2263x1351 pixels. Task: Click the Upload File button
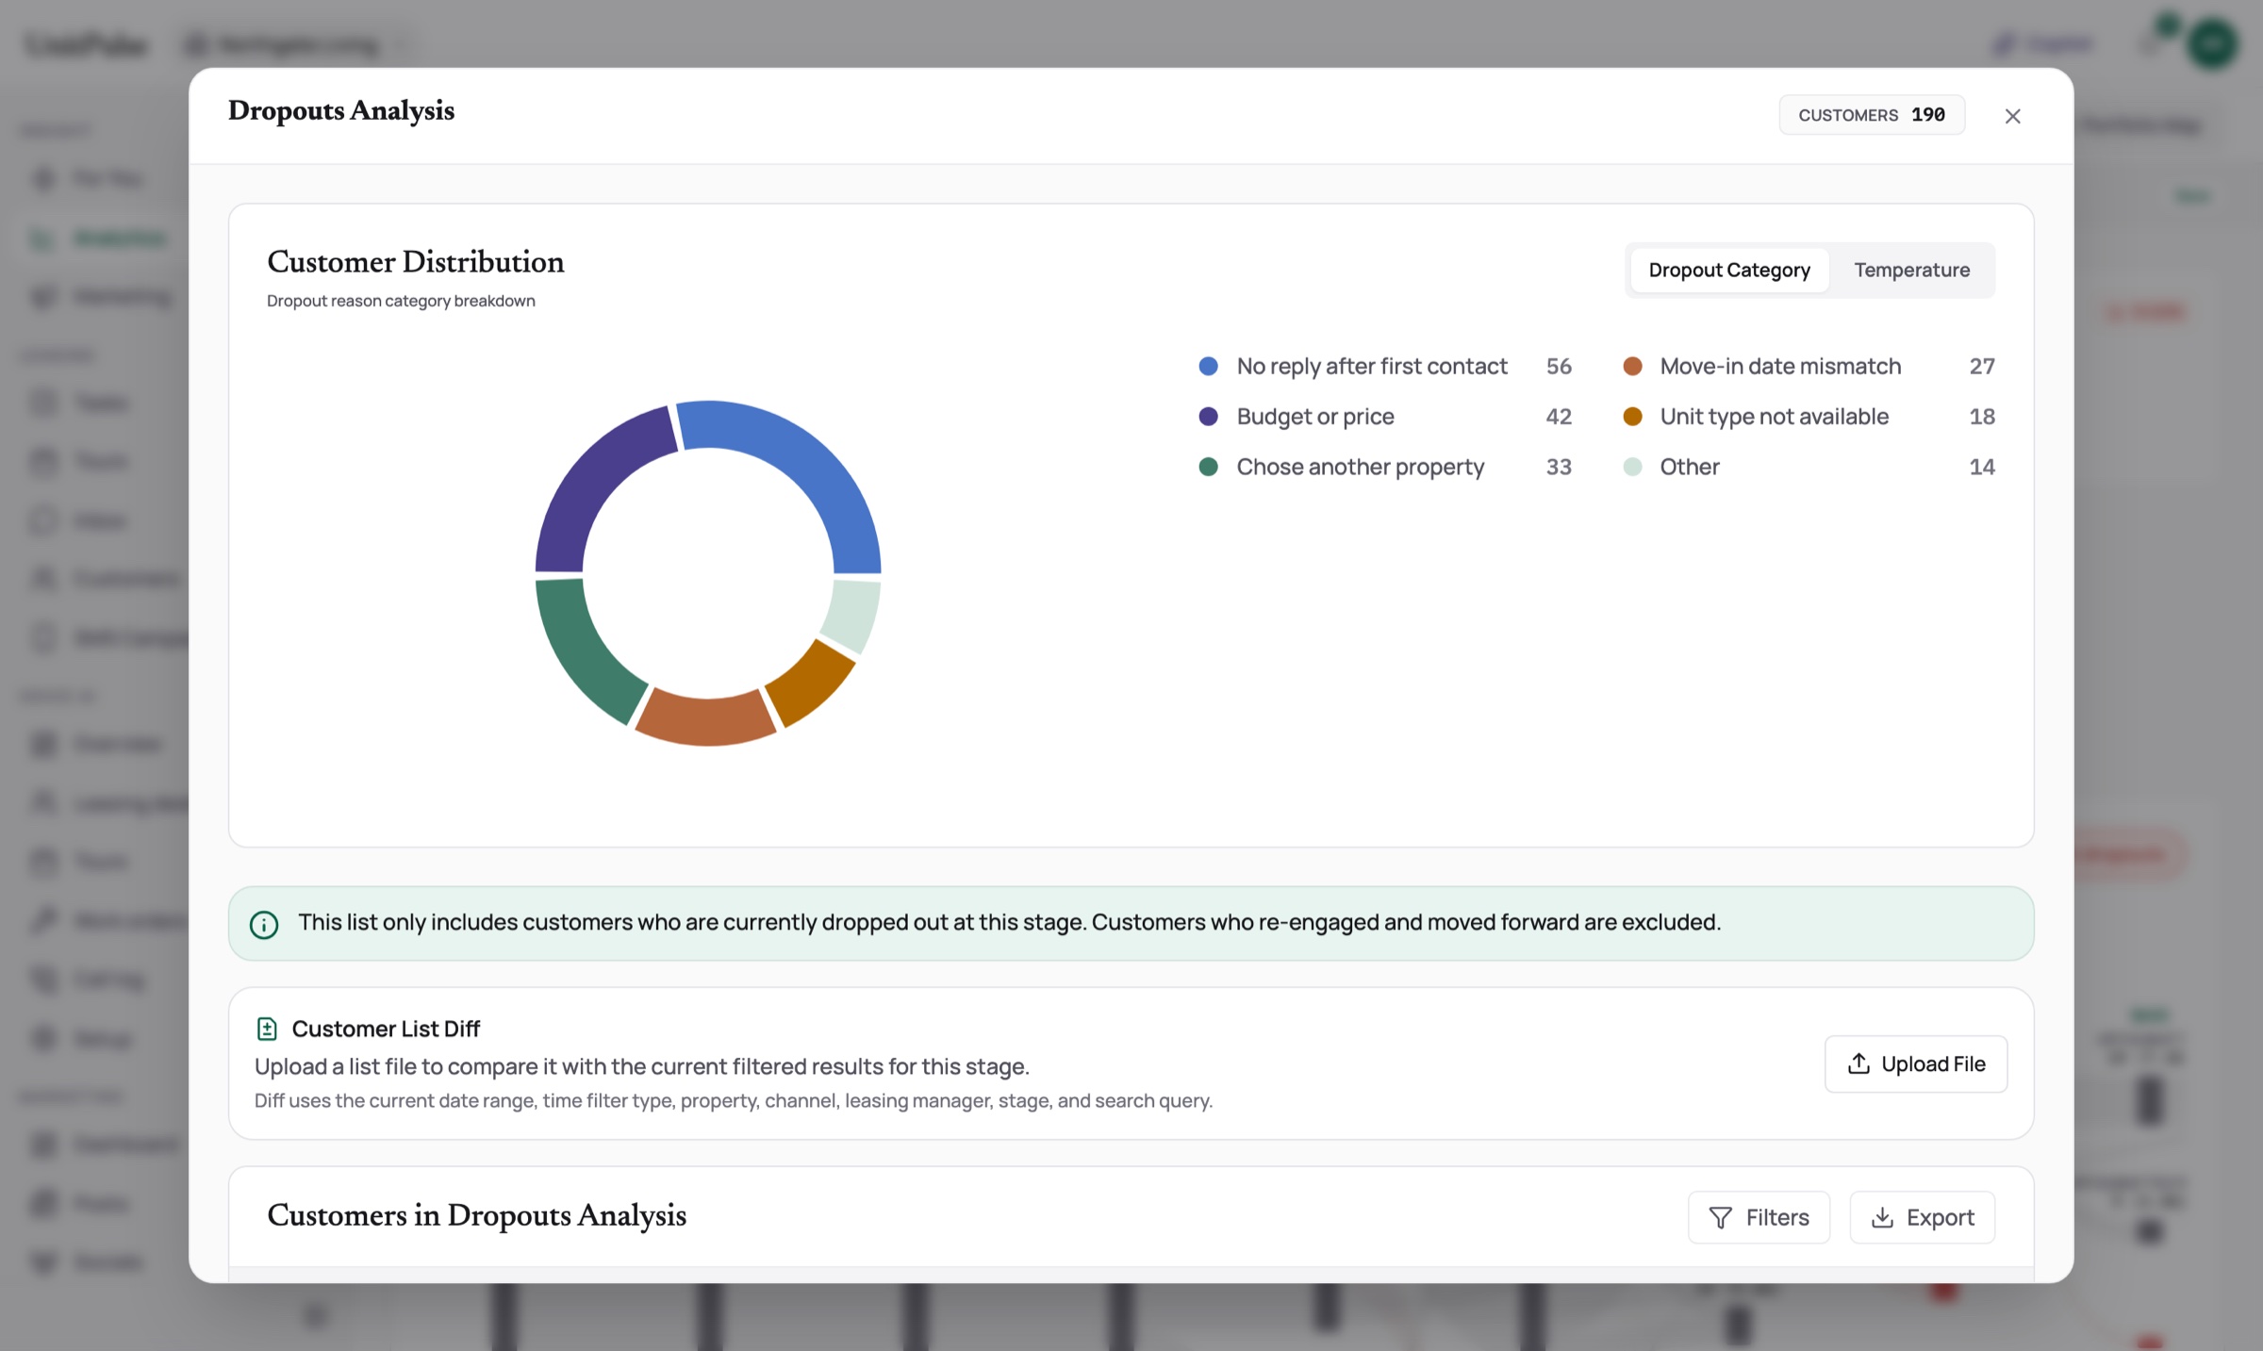[1916, 1063]
